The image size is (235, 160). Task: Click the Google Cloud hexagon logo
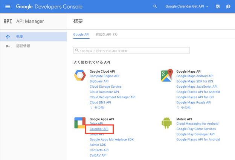click(x=80, y=75)
